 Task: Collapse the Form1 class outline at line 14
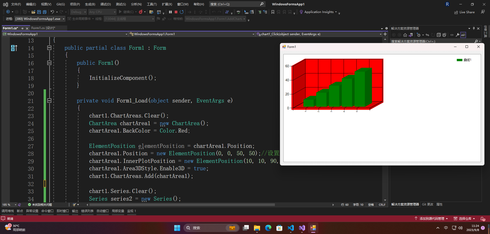pos(49,48)
